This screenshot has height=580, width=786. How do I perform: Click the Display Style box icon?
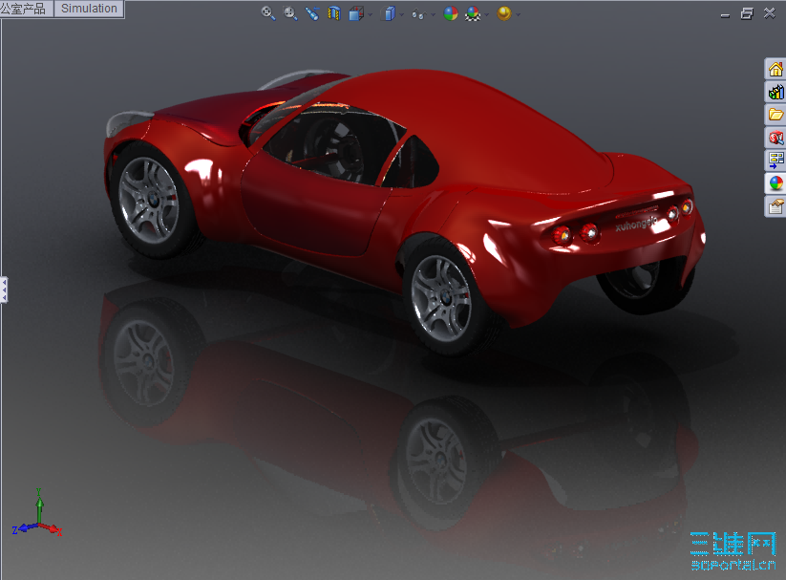(389, 13)
